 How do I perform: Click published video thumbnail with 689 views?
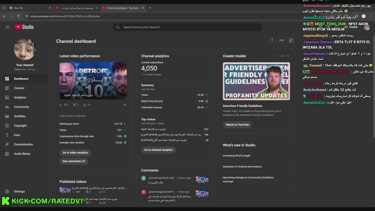(65, 190)
